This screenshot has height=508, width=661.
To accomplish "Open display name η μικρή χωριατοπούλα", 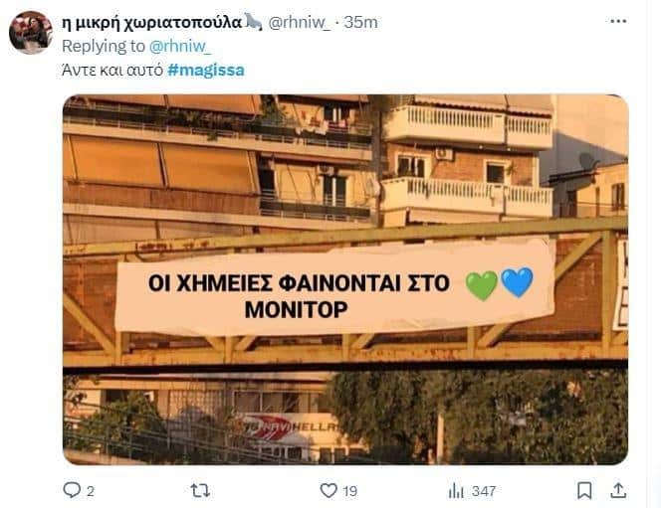I will tap(151, 22).
